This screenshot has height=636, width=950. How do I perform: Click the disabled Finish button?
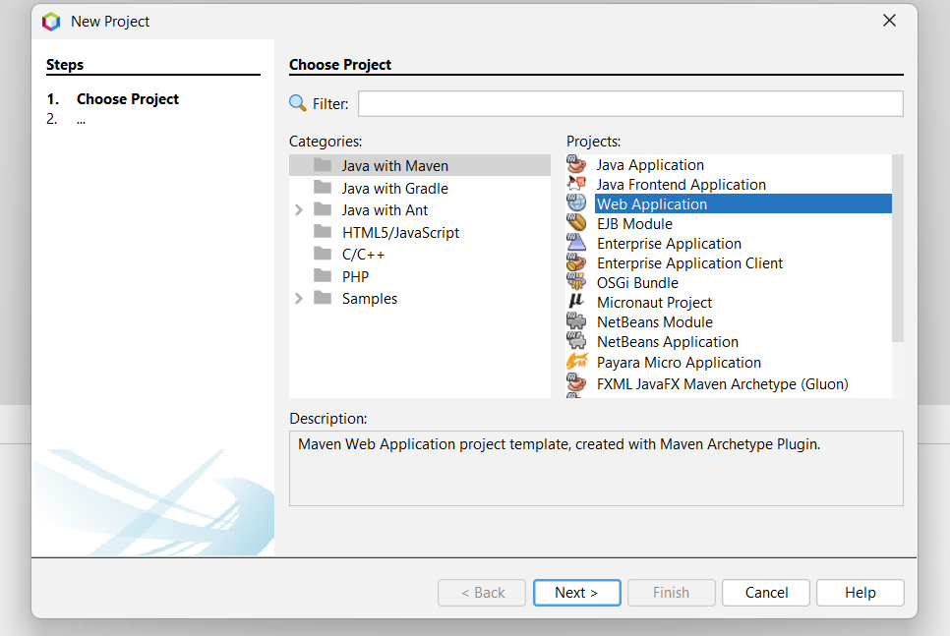coord(672,593)
